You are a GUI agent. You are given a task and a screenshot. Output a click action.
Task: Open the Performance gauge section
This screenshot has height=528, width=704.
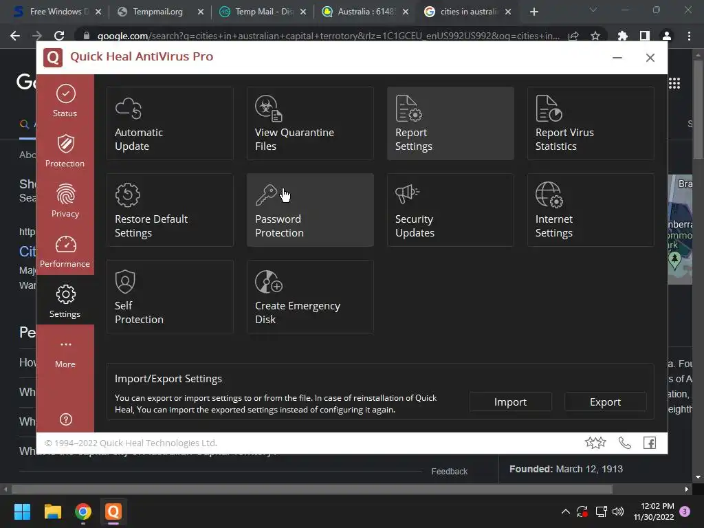pos(65,251)
